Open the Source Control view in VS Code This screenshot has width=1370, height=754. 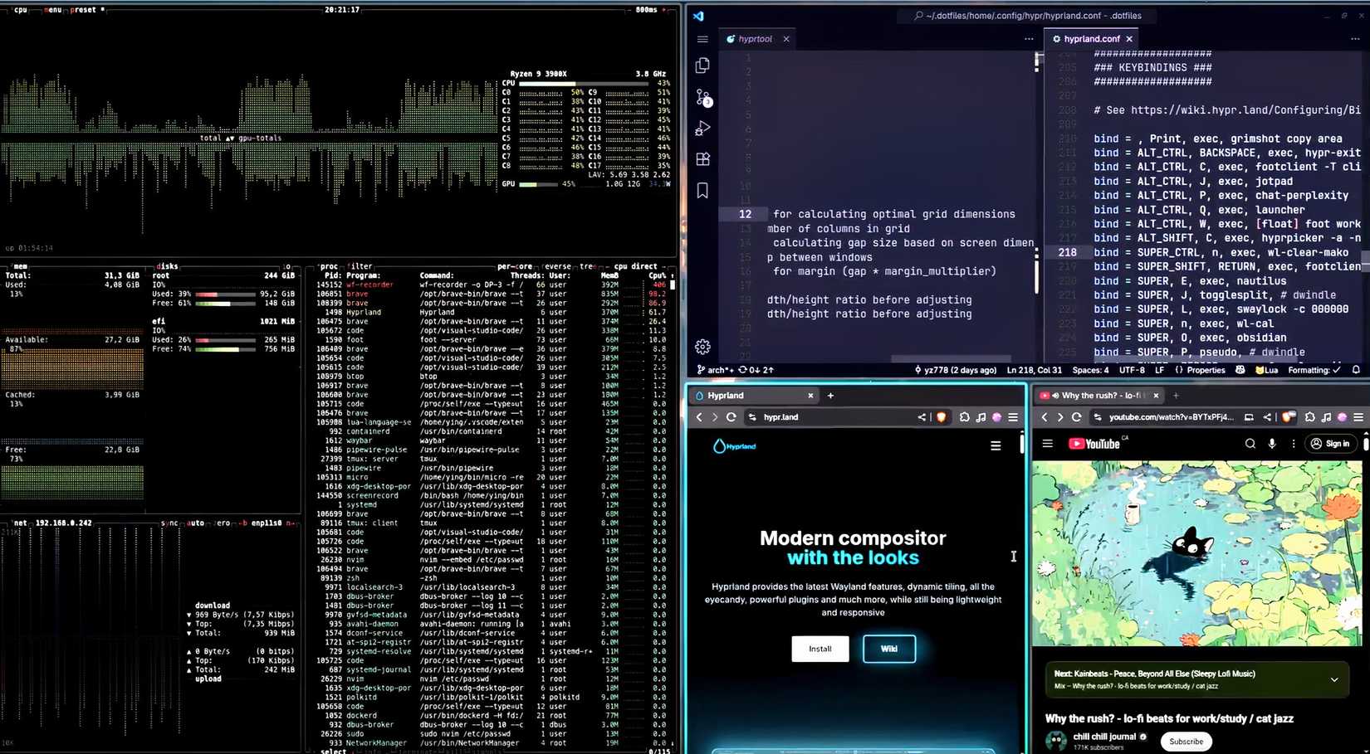703,98
